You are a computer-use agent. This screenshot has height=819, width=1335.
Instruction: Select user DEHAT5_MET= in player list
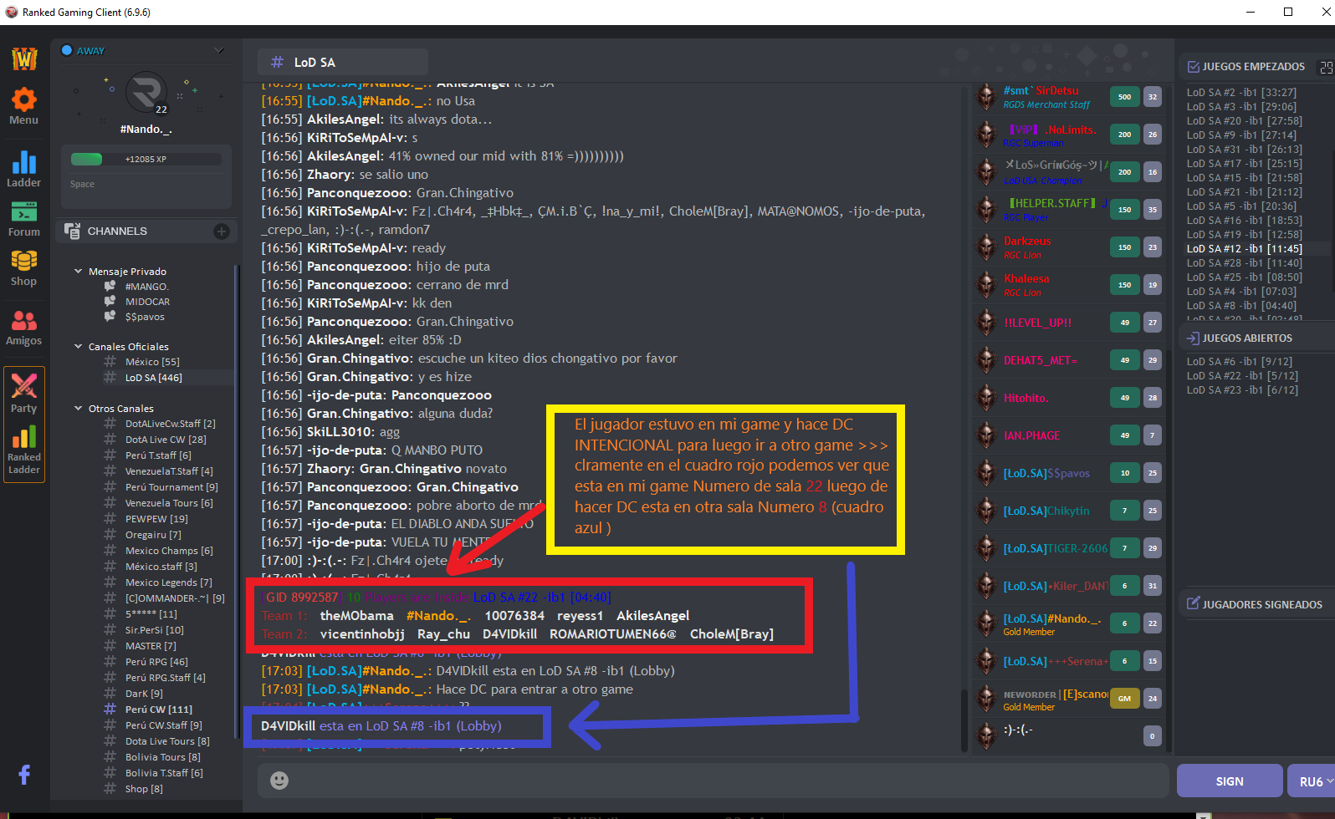[x=1041, y=361]
